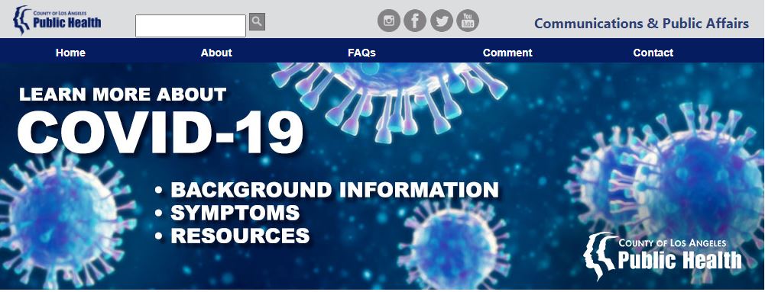Click the Communications & Public Affairs heading
This screenshot has height=292, width=765.
coord(641,24)
